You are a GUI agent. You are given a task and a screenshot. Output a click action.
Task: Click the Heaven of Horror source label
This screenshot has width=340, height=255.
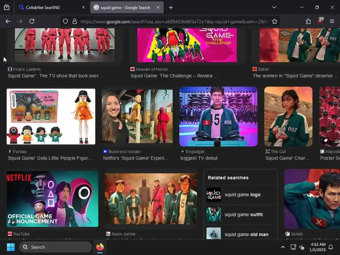pos(151,69)
